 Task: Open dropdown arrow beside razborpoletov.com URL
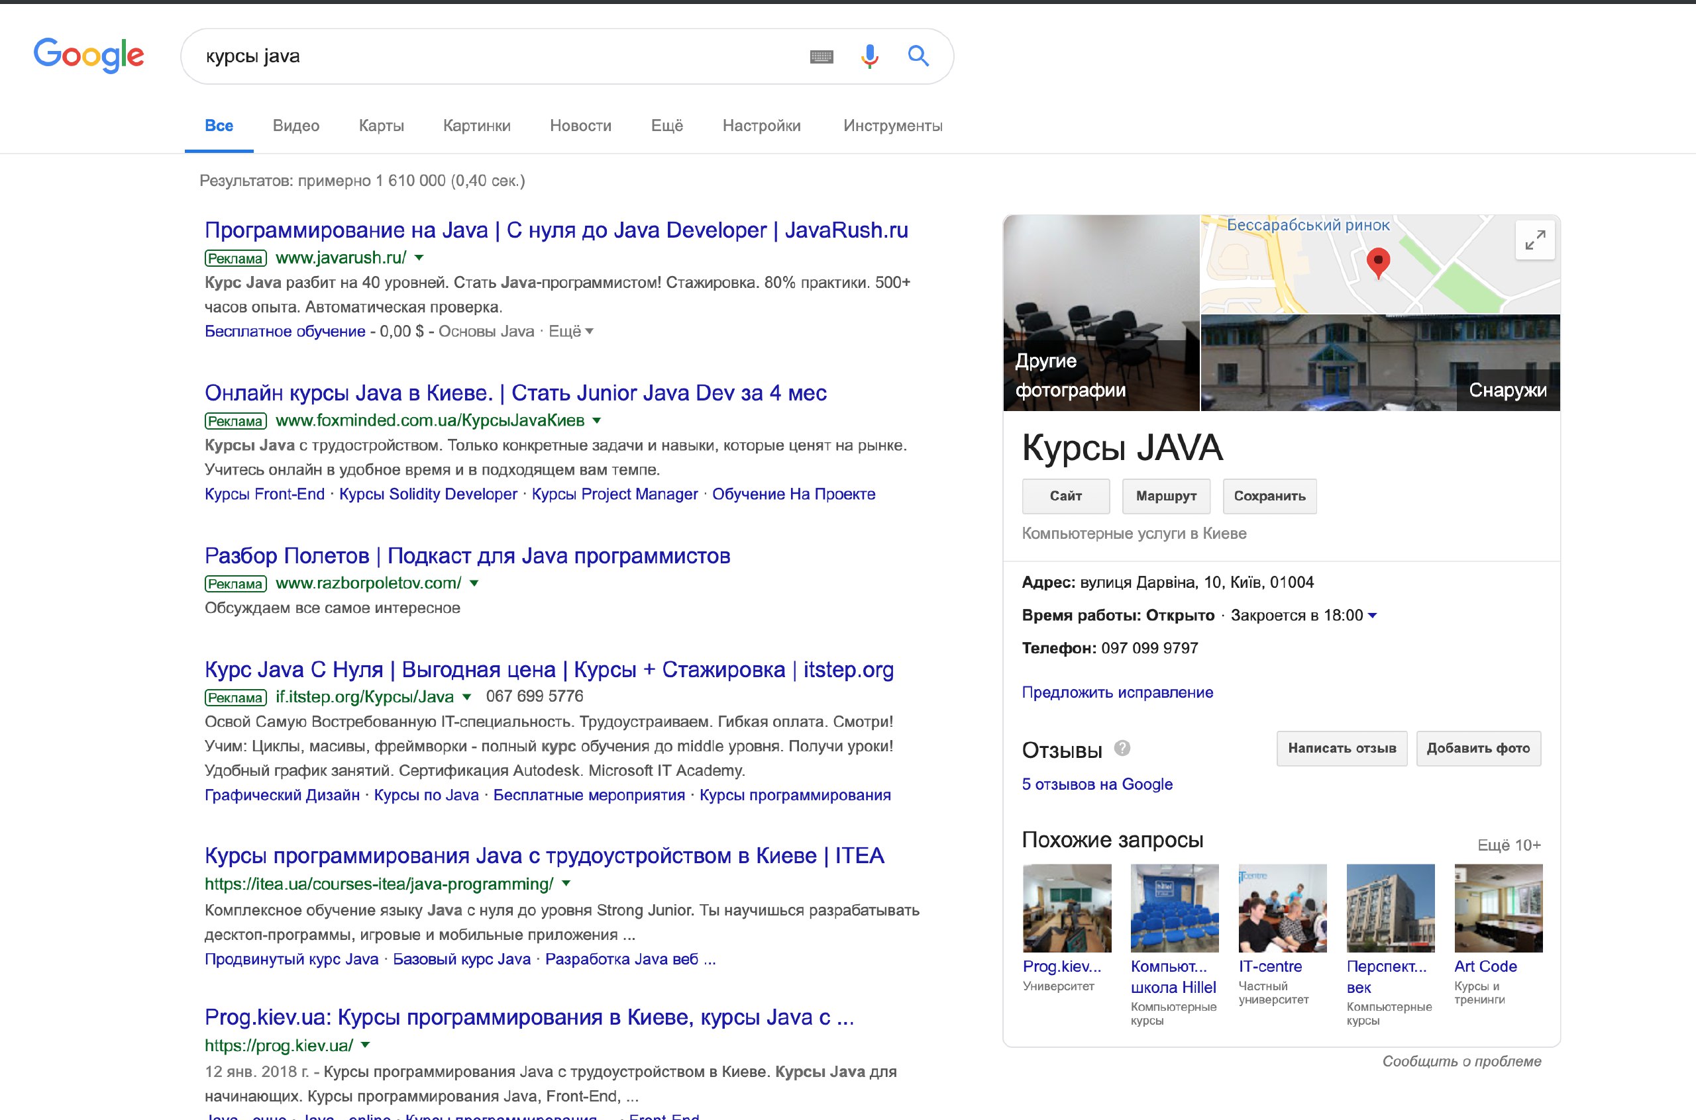[x=474, y=584]
